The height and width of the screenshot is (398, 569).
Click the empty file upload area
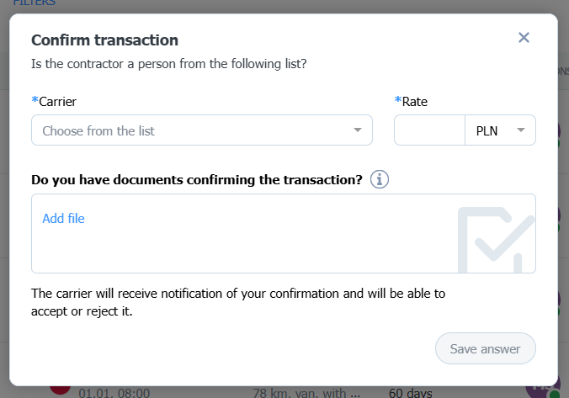coord(284,233)
